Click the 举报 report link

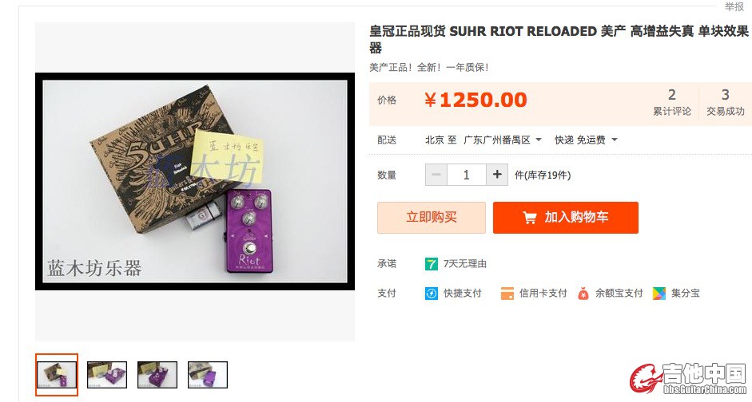coord(734,6)
